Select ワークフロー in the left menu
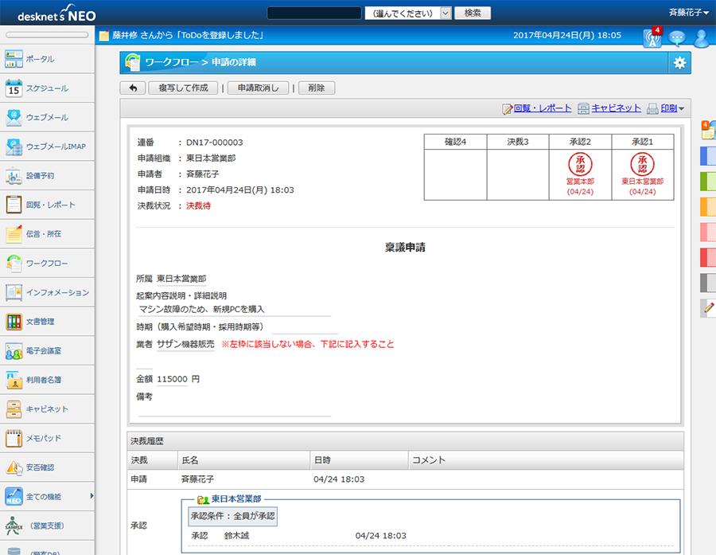Screen dimensions: 716x555 coord(47,264)
